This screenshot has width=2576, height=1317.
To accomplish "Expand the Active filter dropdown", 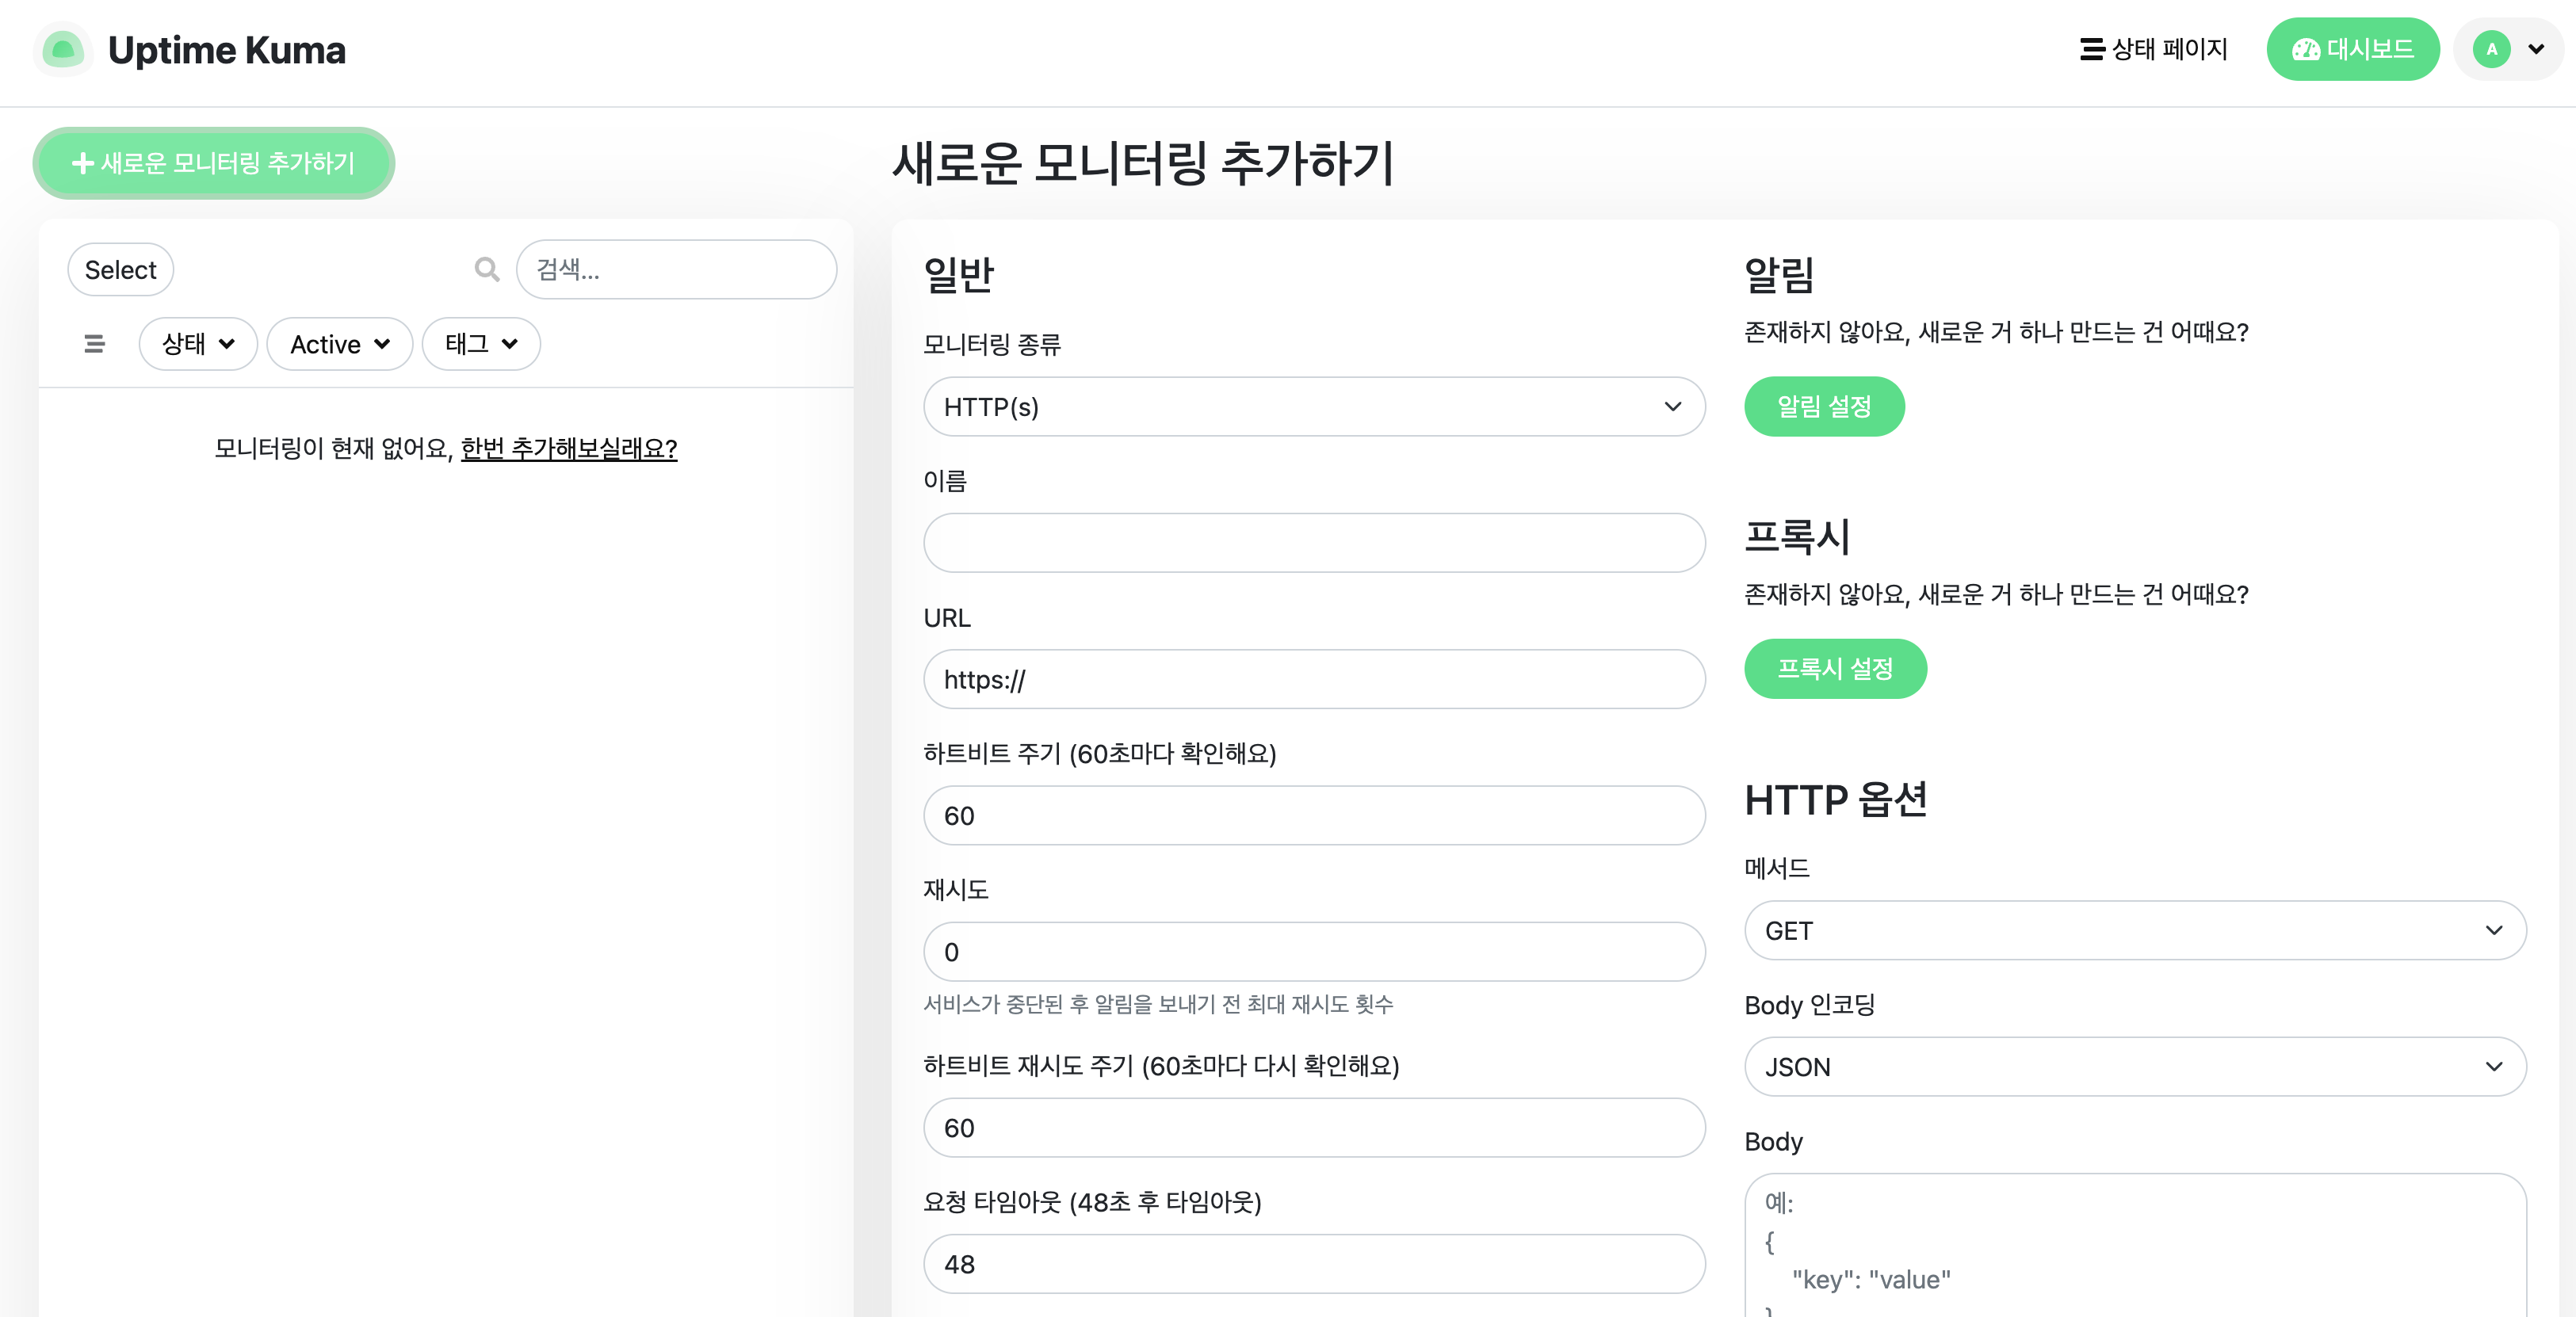I will click(339, 344).
